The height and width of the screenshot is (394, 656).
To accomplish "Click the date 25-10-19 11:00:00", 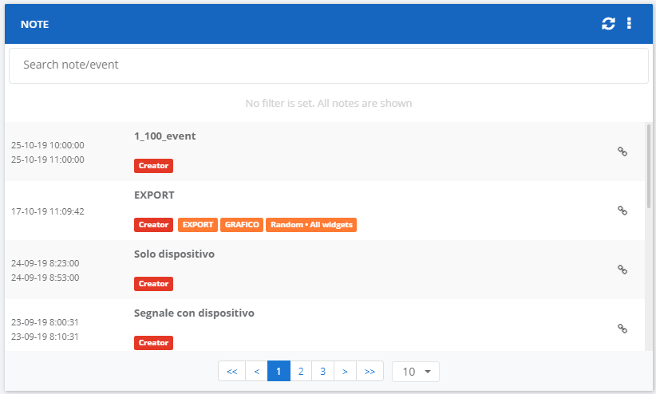I will coord(48,160).
